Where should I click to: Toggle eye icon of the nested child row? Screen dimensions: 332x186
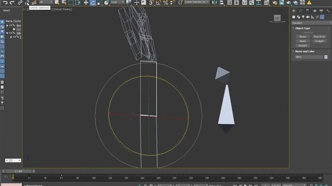[x=15, y=37]
